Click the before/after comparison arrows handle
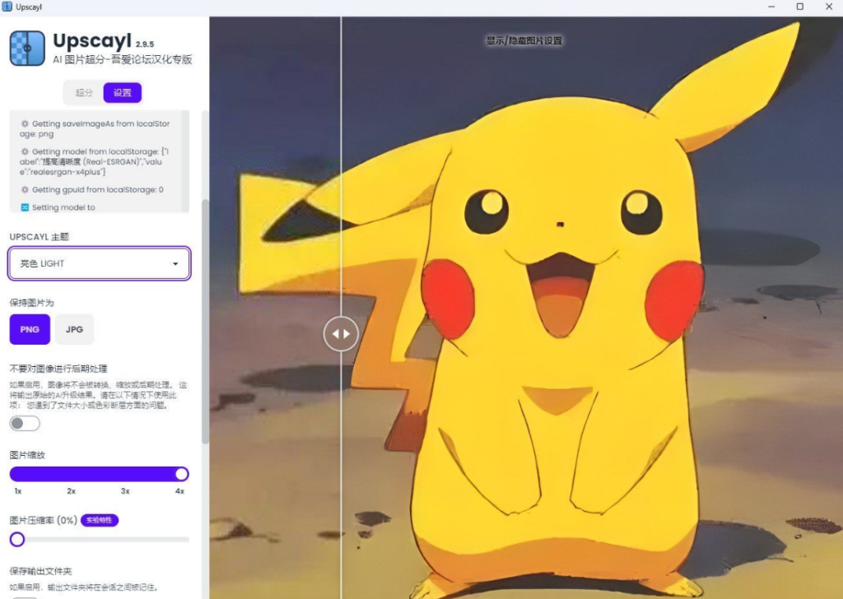This screenshot has height=599, width=843. 341,334
